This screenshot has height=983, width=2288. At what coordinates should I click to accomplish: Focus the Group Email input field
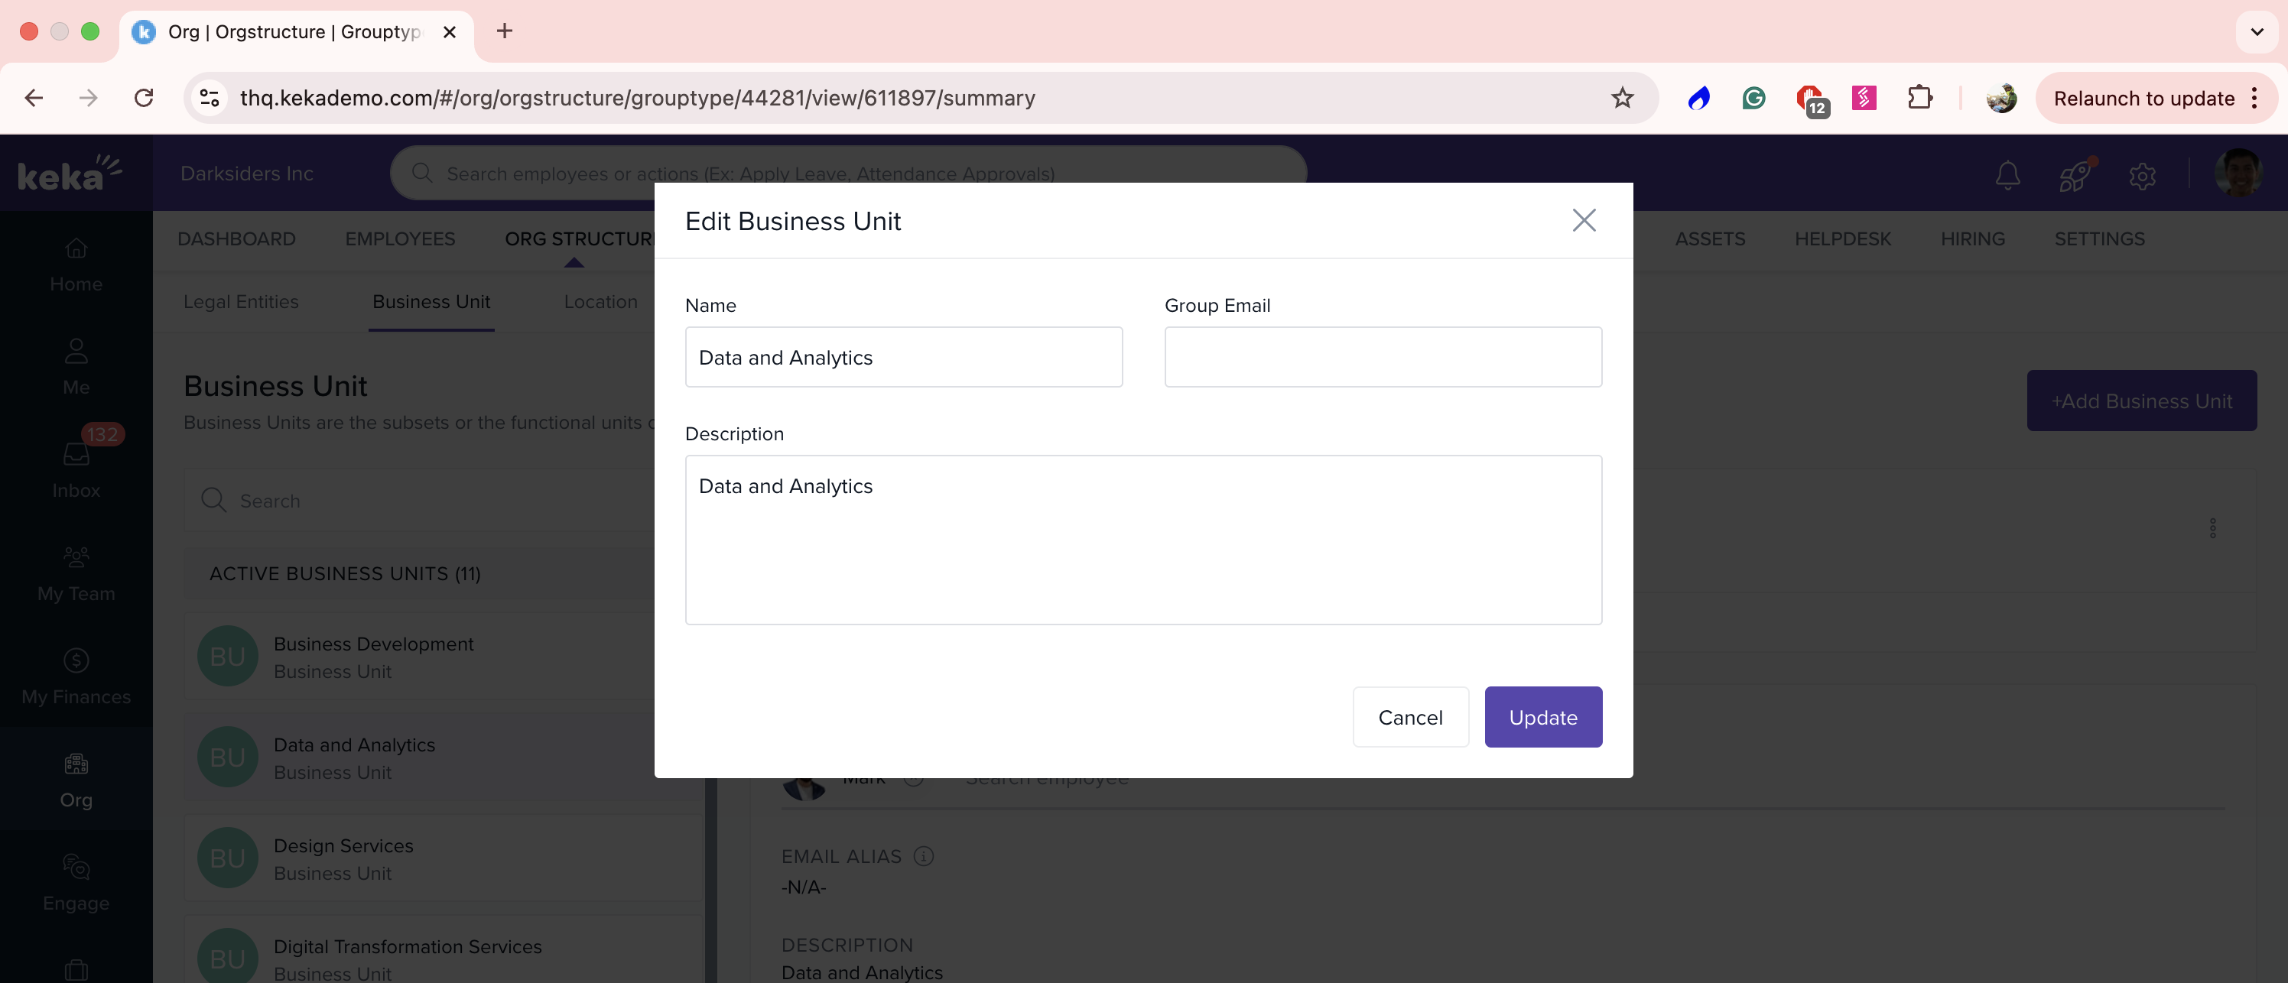pyautogui.click(x=1382, y=357)
